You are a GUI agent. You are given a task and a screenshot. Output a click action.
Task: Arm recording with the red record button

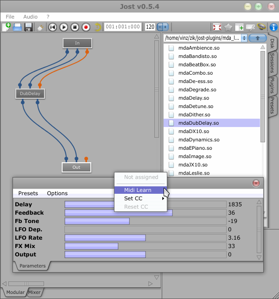(86, 27)
